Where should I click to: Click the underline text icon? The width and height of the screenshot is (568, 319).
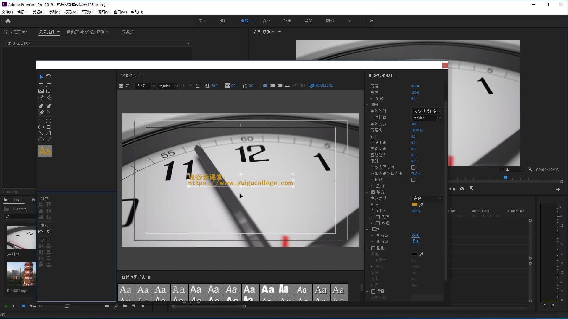coord(198,86)
